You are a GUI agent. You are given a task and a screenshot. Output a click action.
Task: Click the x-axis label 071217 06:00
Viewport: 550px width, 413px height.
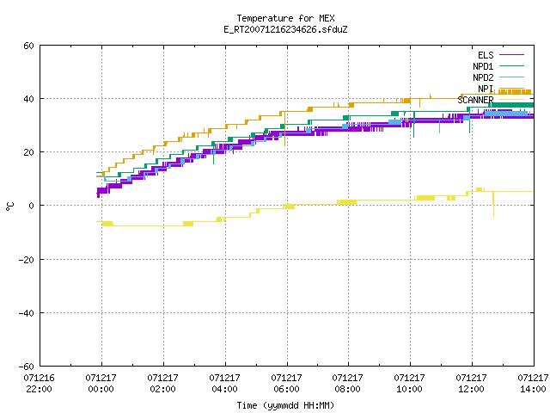(x=286, y=384)
